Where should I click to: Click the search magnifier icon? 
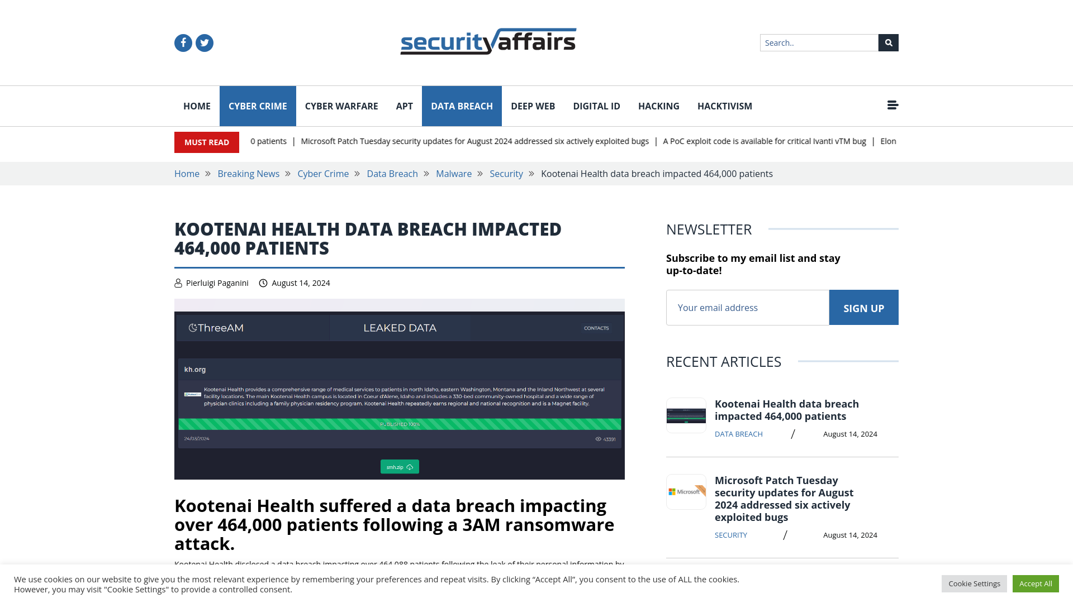point(888,42)
